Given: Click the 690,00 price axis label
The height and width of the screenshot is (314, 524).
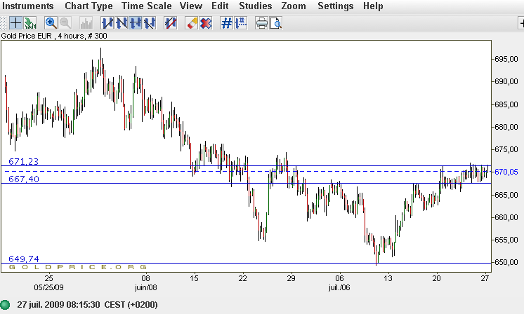Looking at the screenshot, I should click(506, 82).
